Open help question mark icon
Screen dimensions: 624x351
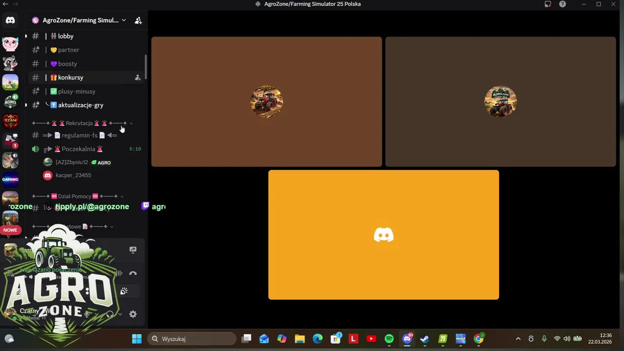(563, 4)
